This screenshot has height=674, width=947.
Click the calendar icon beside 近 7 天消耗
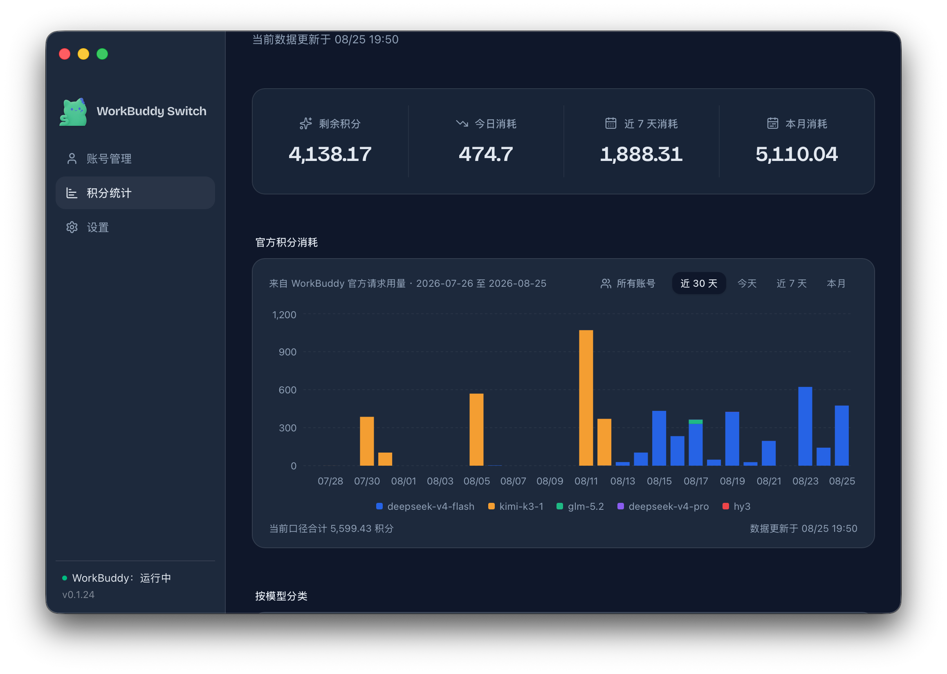(x=611, y=124)
